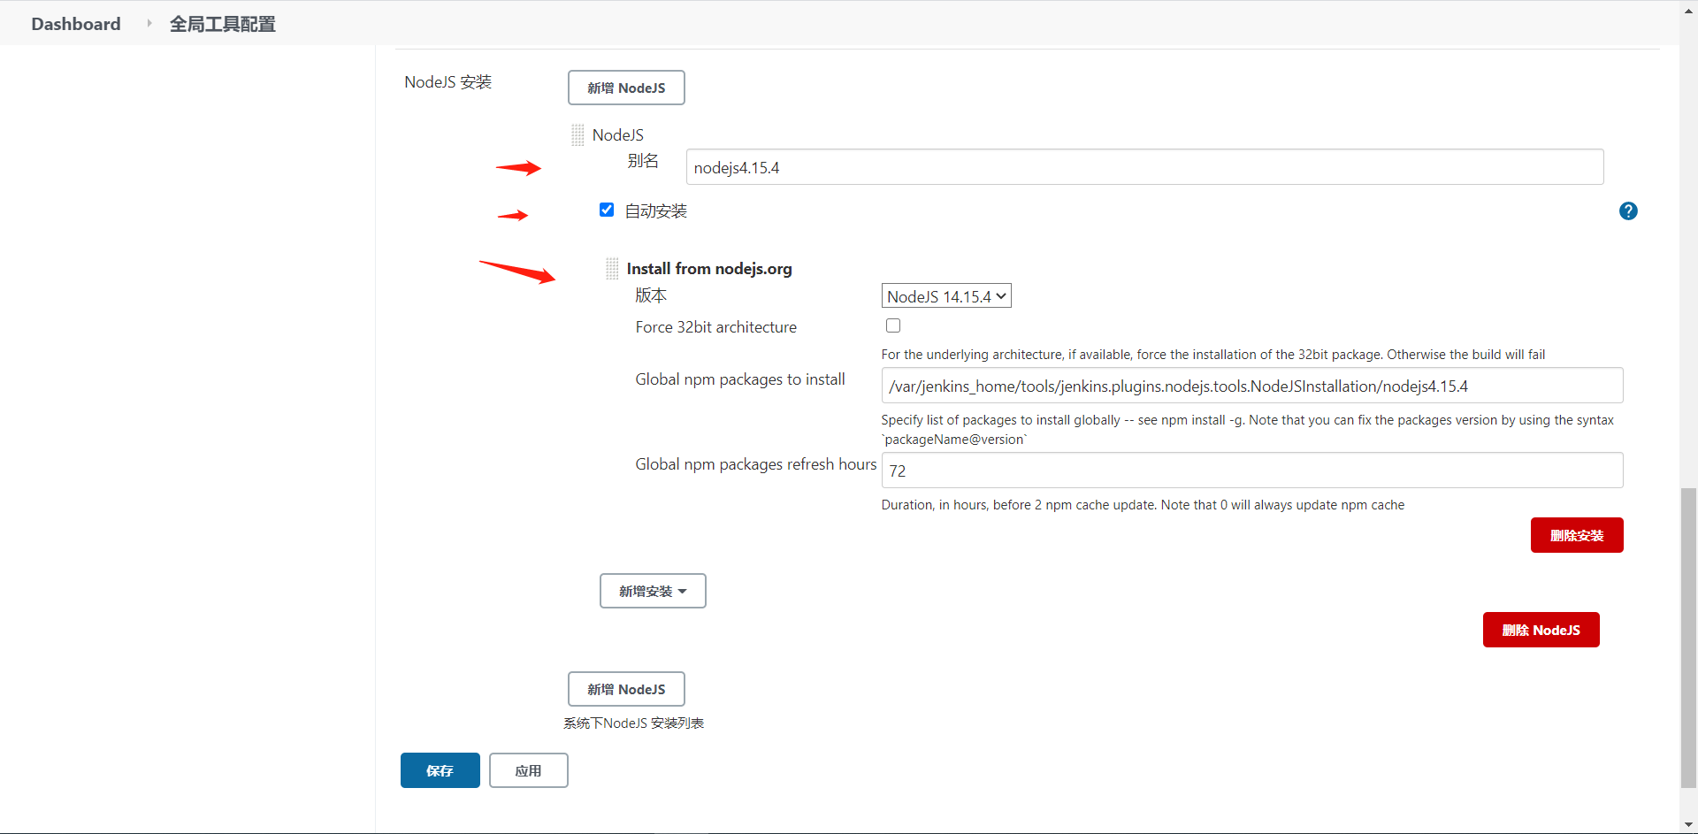This screenshot has width=1698, height=834.
Task: Open 全局工具配置 breadcrumb
Action: click(223, 24)
